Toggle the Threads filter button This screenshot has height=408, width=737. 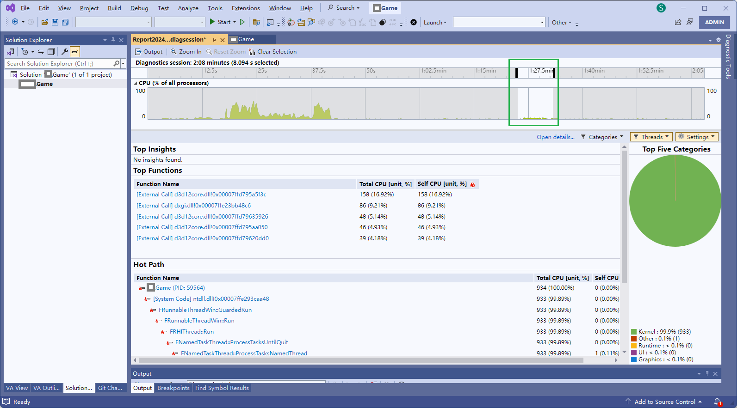(x=651, y=137)
